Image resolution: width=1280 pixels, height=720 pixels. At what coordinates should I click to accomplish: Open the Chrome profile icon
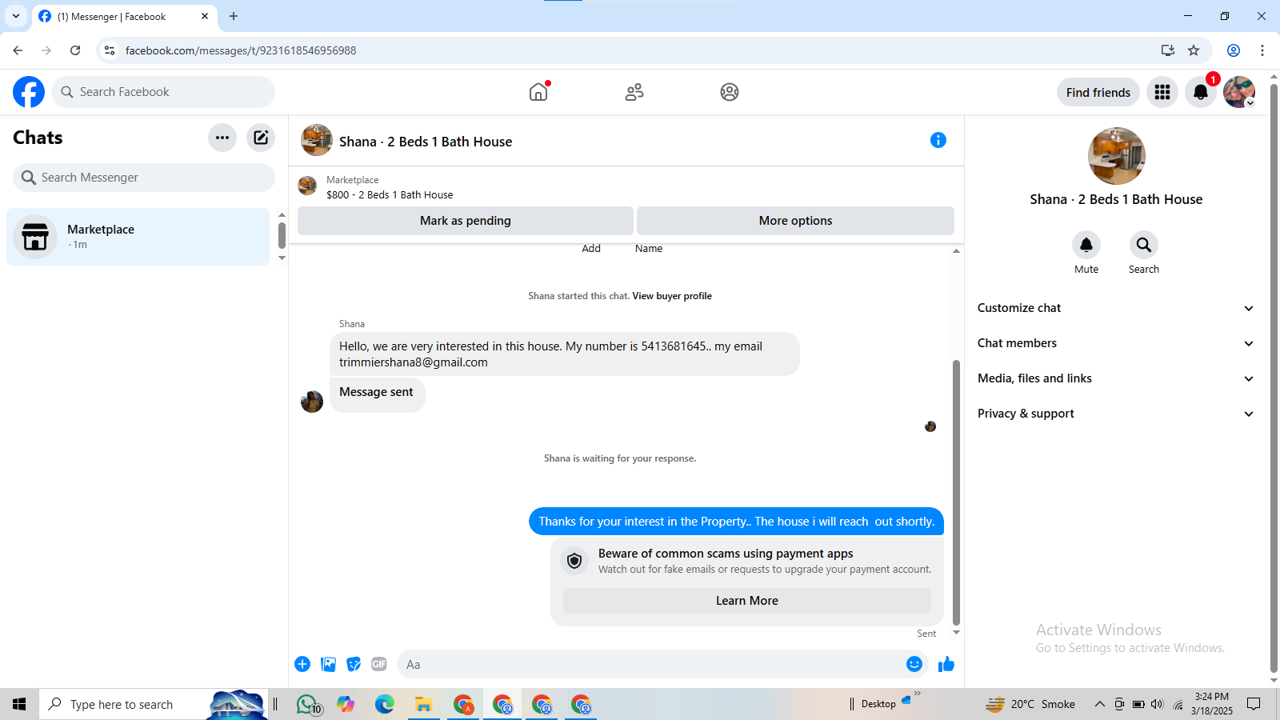pos(1234,50)
